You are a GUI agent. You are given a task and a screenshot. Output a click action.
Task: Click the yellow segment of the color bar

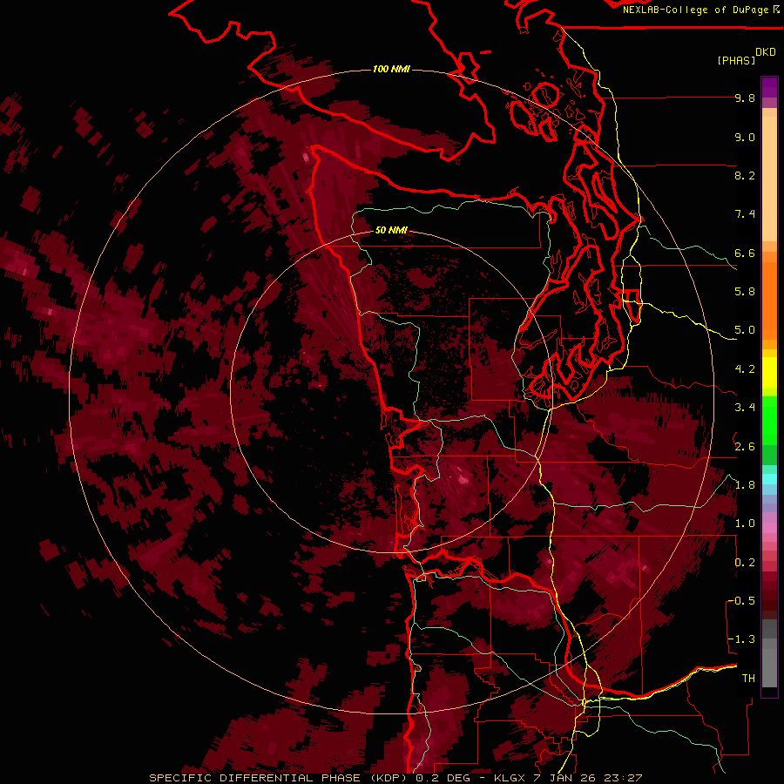coord(769,373)
